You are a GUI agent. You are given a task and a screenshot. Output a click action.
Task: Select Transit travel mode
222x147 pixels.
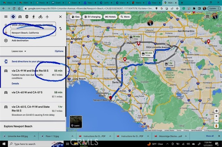(x=27, y=17)
